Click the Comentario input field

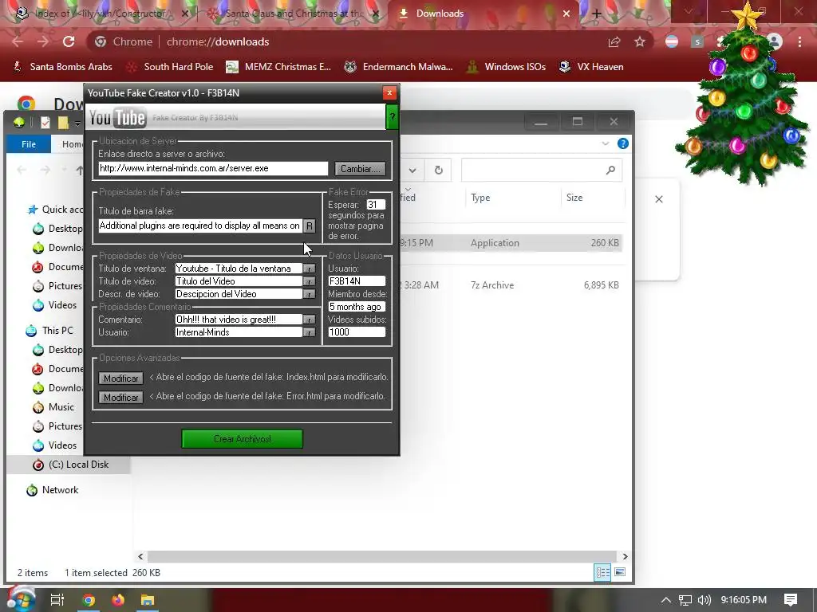coord(239,320)
